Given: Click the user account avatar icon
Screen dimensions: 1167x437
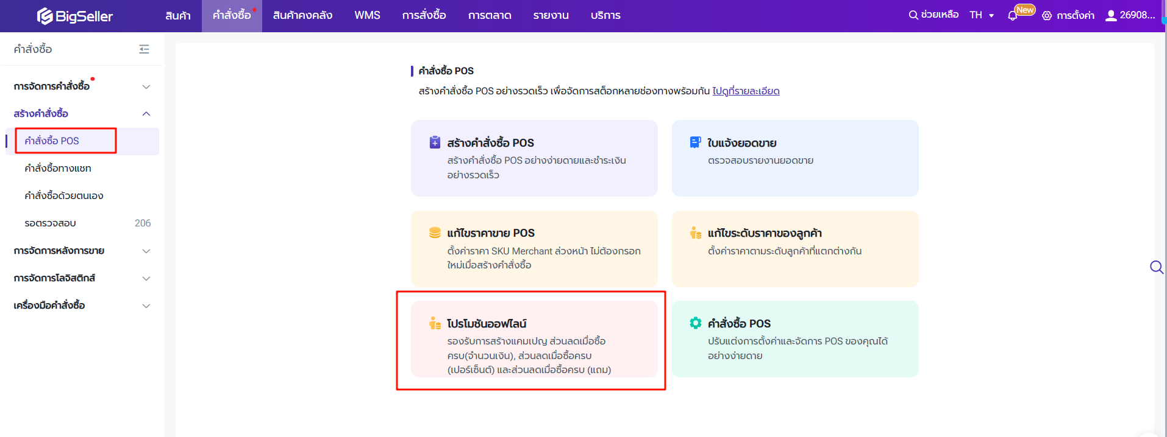Looking at the screenshot, I should click(1111, 15).
